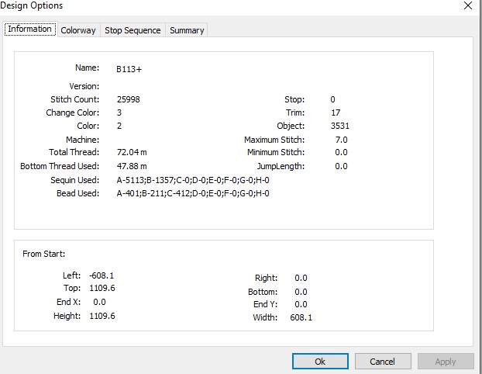This screenshot has width=482, height=374.
Task: Open the Stop Sequence tab
Action: tap(133, 30)
